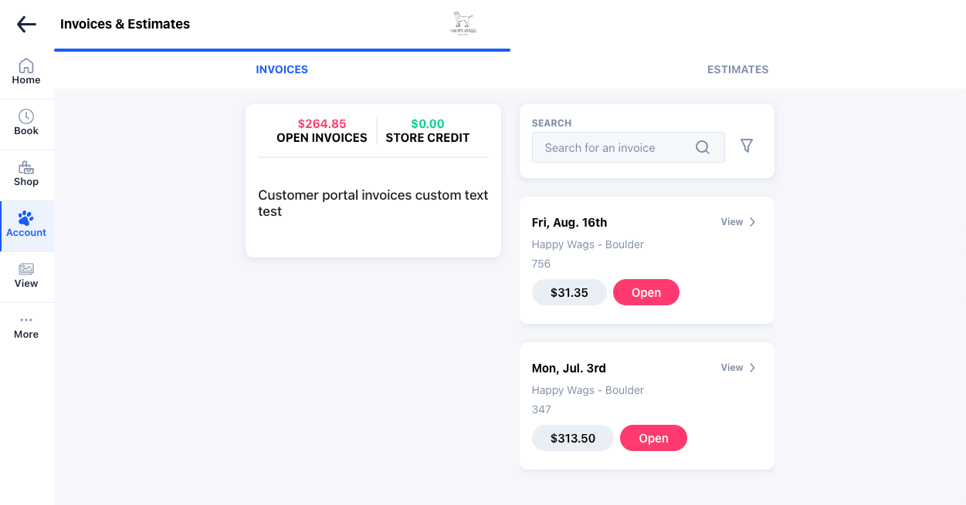Click the invoice filter funnel icon
The height and width of the screenshot is (505, 966).
pyautogui.click(x=746, y=146)
